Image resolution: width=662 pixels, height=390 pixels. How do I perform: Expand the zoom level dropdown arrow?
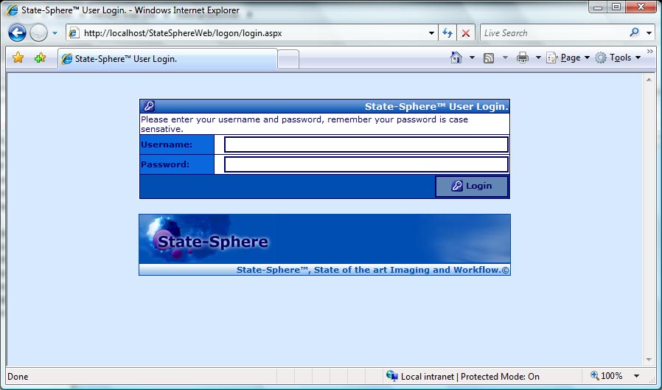[x=636, y=376]
